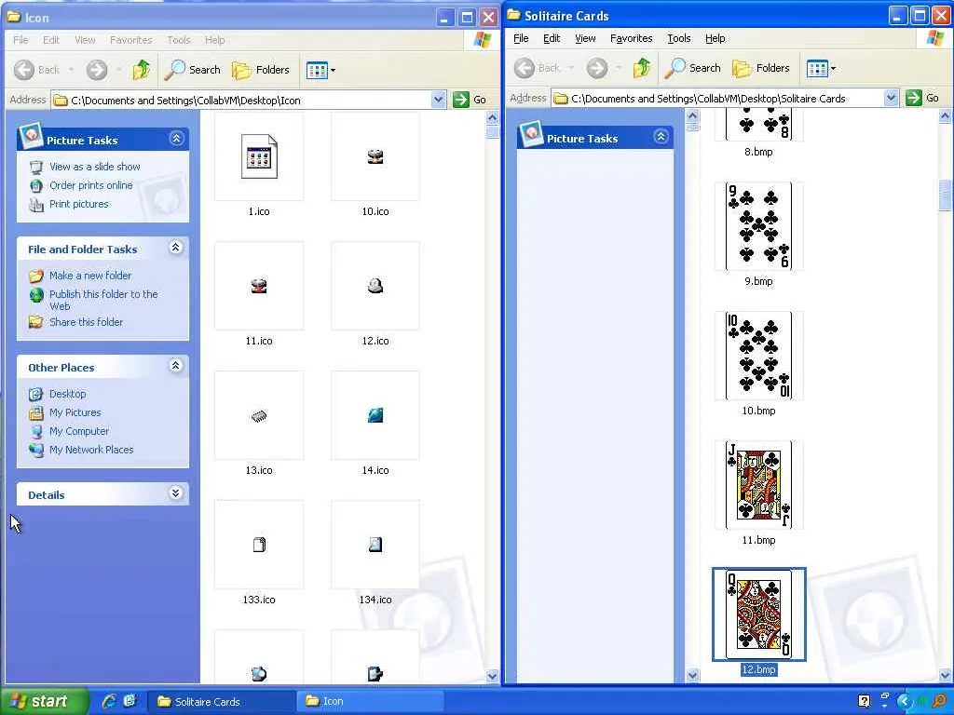The width and height of the screenshot is (954, 715).
Task: Click Publish this folder to the Web
Action: pyautogui.click(x=103, y=300)
